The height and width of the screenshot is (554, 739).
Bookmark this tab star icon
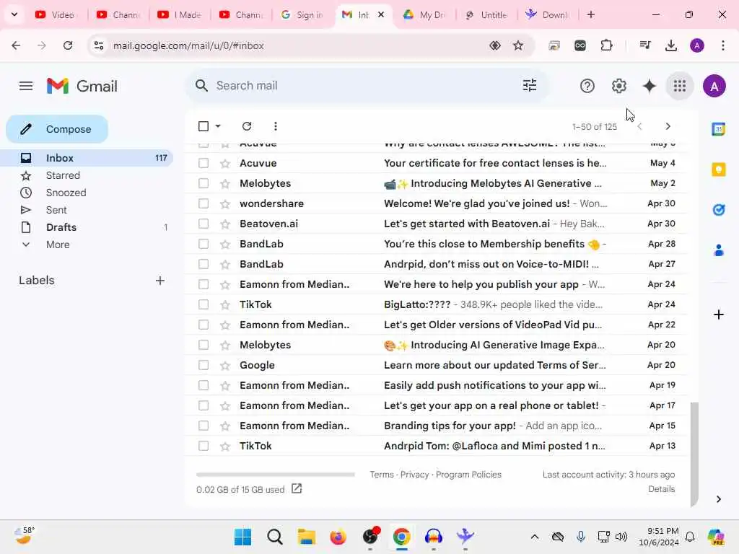[518, 45]
